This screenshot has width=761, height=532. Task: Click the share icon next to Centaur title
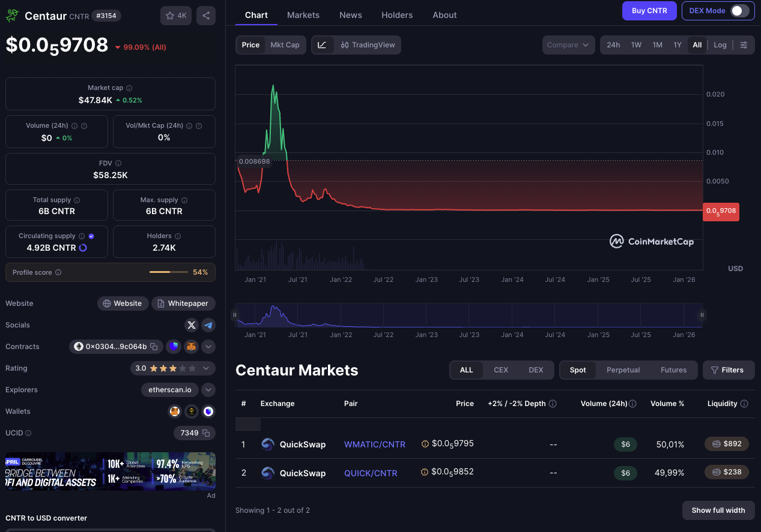206,16
